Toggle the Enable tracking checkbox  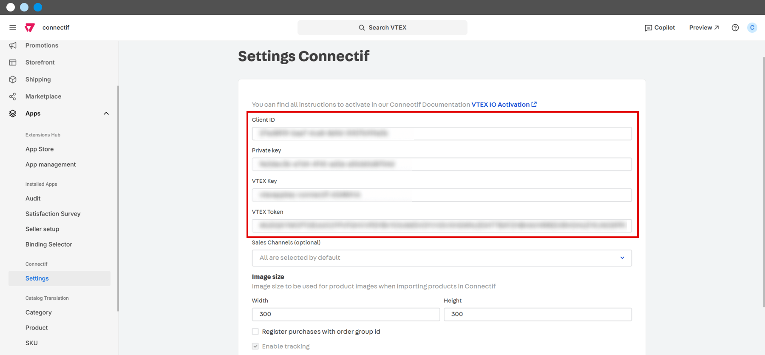[x=255, y=346]
